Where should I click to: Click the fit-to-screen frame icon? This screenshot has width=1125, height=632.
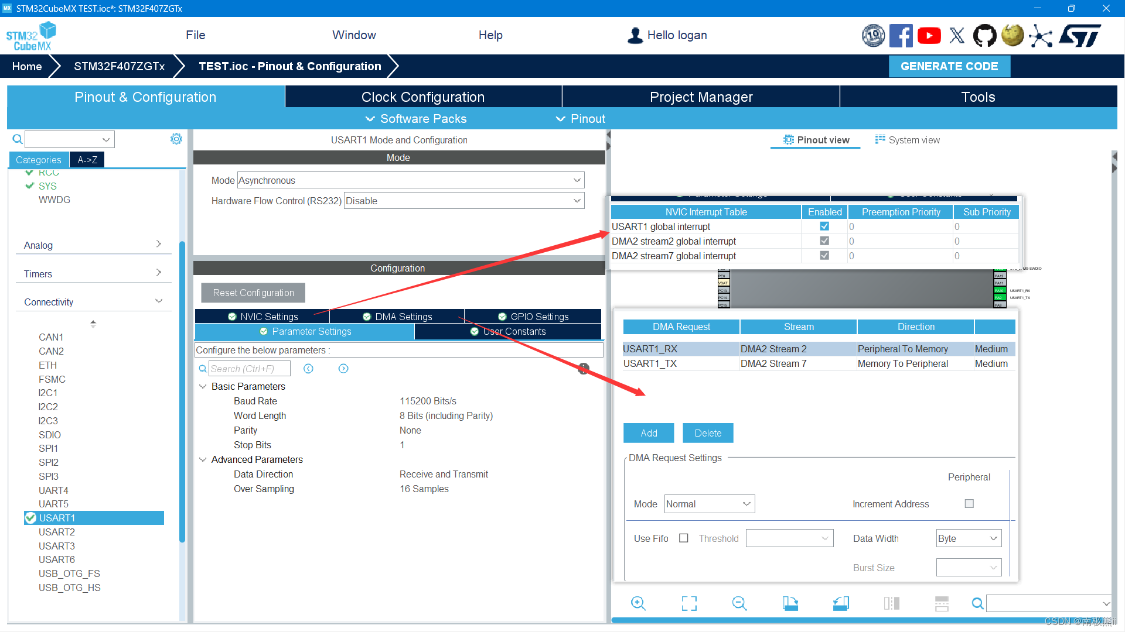pos(689,603)
